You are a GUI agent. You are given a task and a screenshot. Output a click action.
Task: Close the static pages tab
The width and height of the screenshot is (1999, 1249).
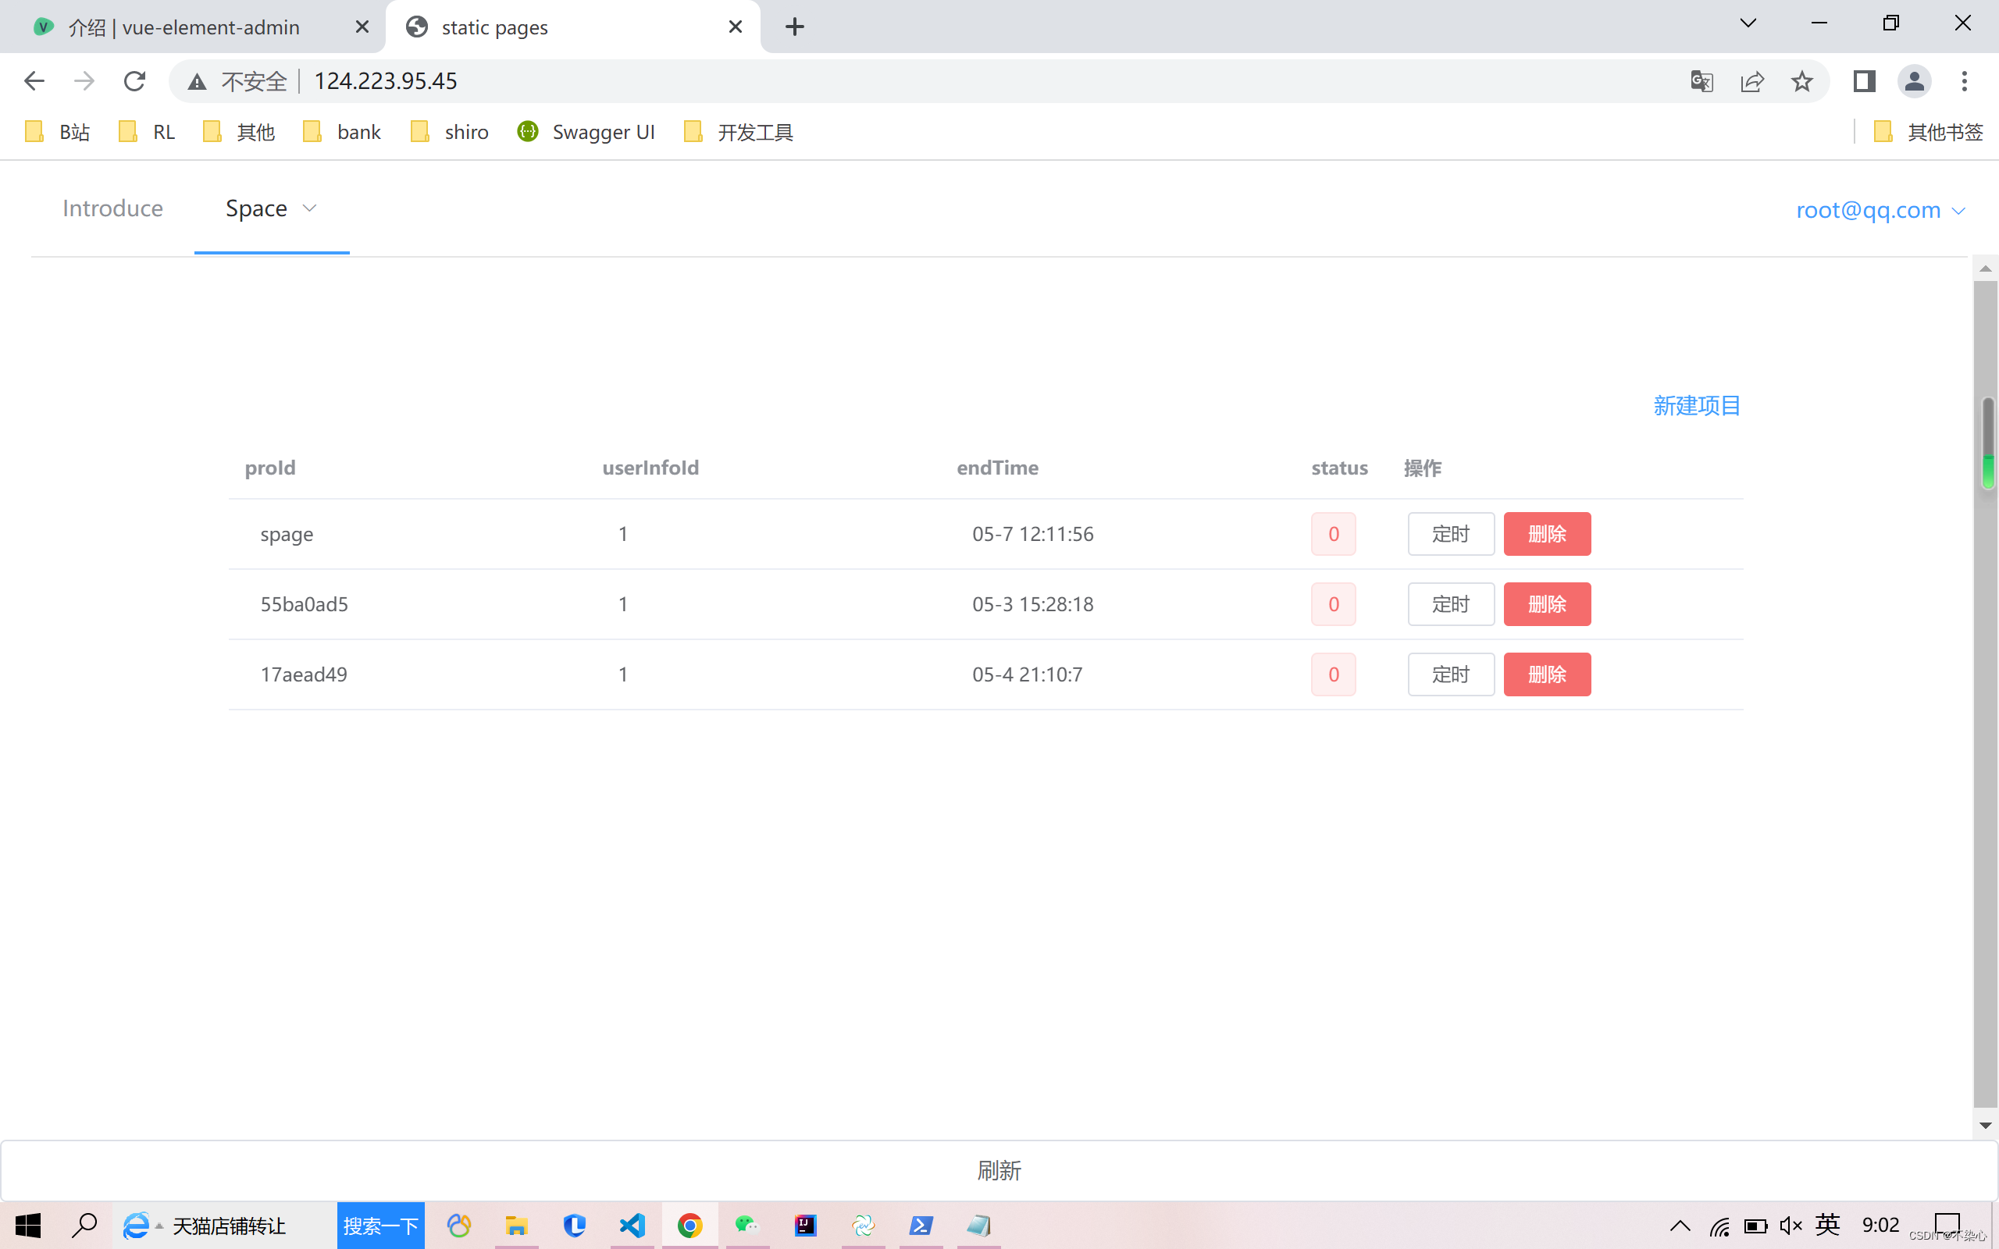735,27
